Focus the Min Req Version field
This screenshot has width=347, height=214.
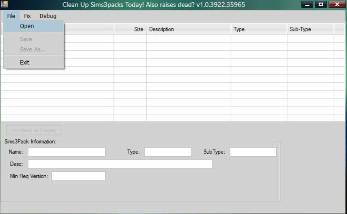78,176
